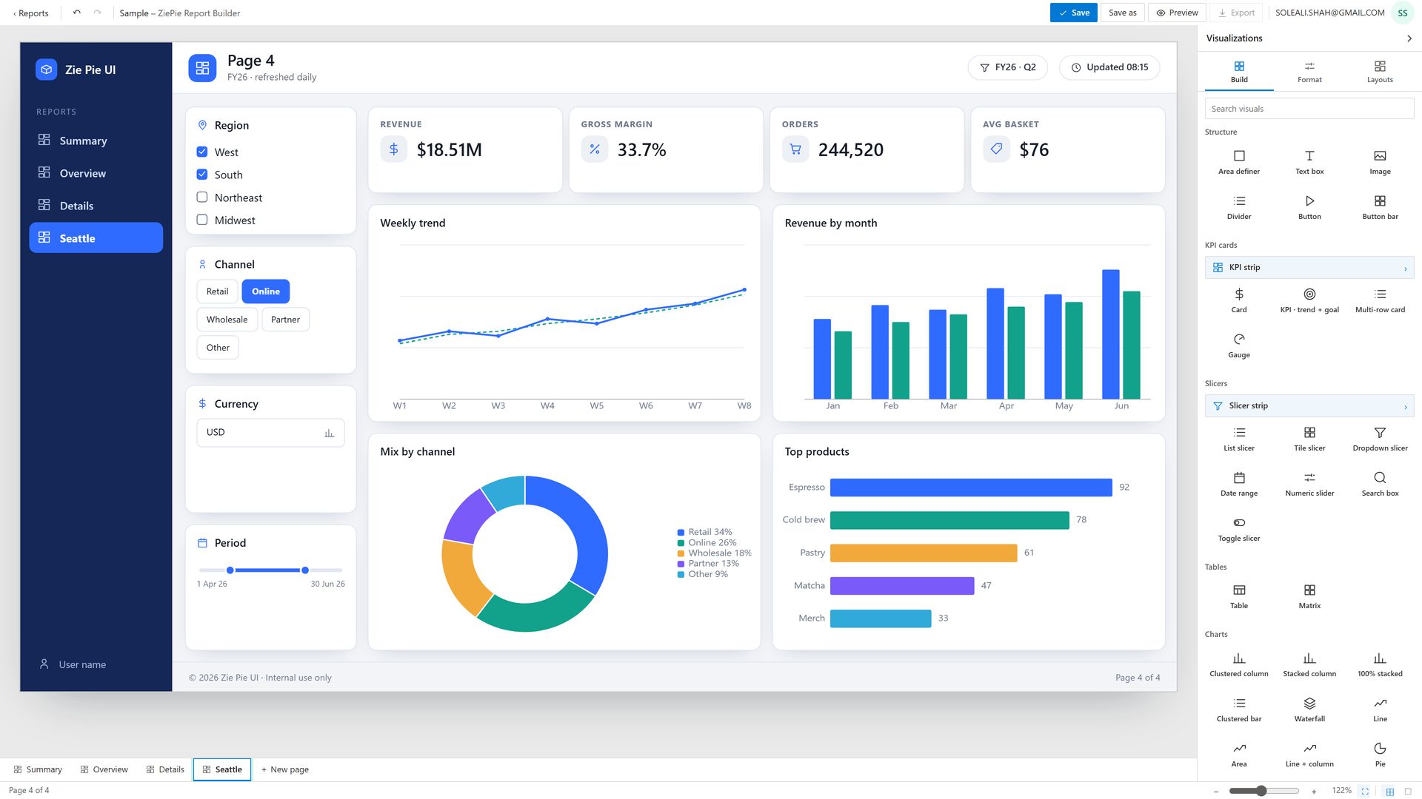Open the FY26 · Q2 filter
Screen dimensions: 1422x799
click(x=1007, y=67)
